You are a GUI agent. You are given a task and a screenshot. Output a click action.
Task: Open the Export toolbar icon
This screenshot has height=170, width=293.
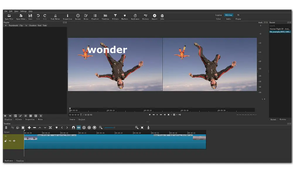pos(154,17)
